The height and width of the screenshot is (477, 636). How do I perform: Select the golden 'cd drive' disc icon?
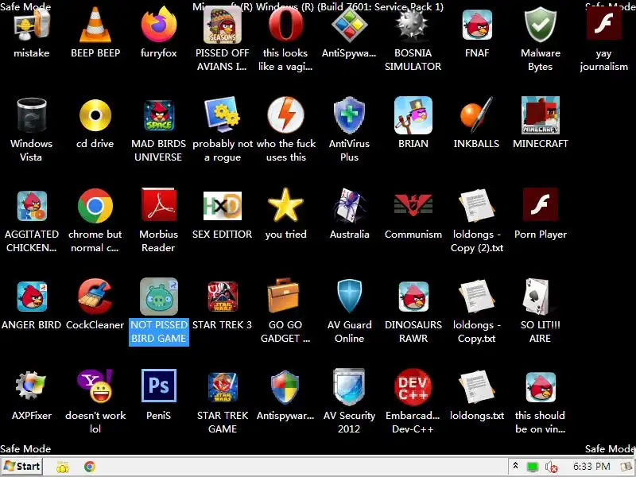point(95,115)
